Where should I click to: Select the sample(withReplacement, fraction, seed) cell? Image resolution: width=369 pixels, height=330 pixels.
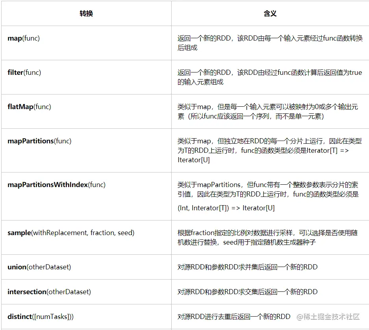click(86, 237)
